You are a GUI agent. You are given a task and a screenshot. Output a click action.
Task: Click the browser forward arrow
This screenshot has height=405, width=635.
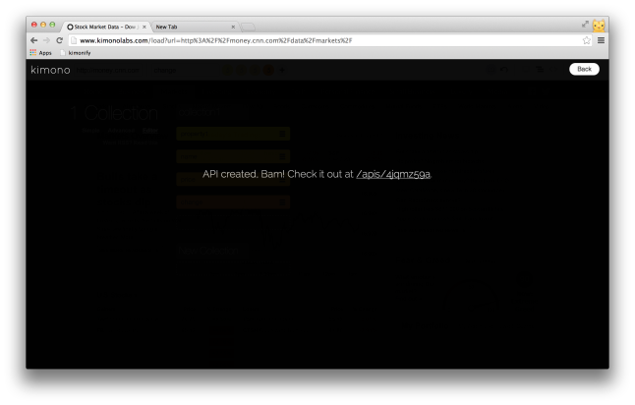[x=46, y=40]
